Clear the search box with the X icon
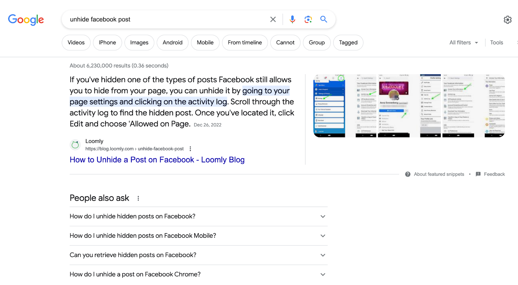Screen dimensions: 518x285 273,19
